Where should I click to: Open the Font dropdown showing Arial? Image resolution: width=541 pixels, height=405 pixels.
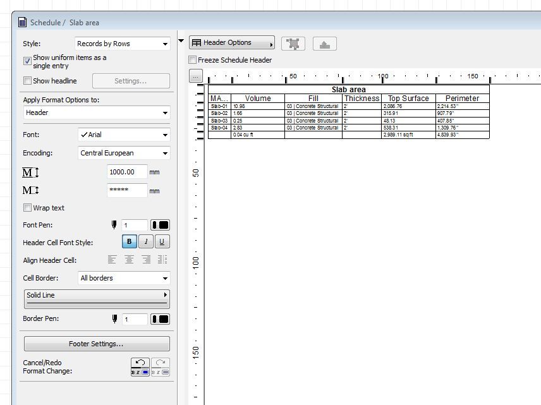[x=124, y=135]
